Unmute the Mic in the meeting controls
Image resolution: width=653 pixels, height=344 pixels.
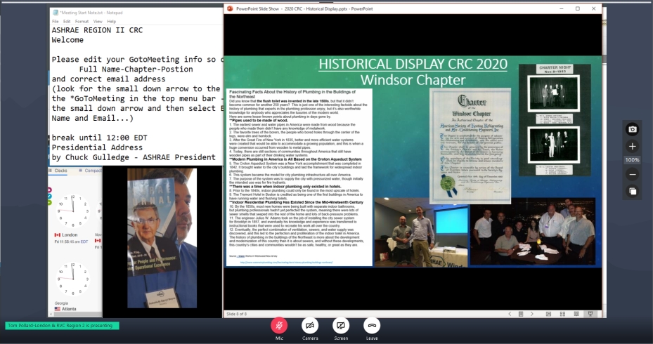click(x=279, y=325)
